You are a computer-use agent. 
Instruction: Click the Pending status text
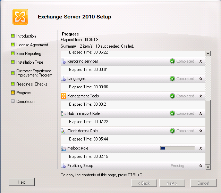point(177,166)
